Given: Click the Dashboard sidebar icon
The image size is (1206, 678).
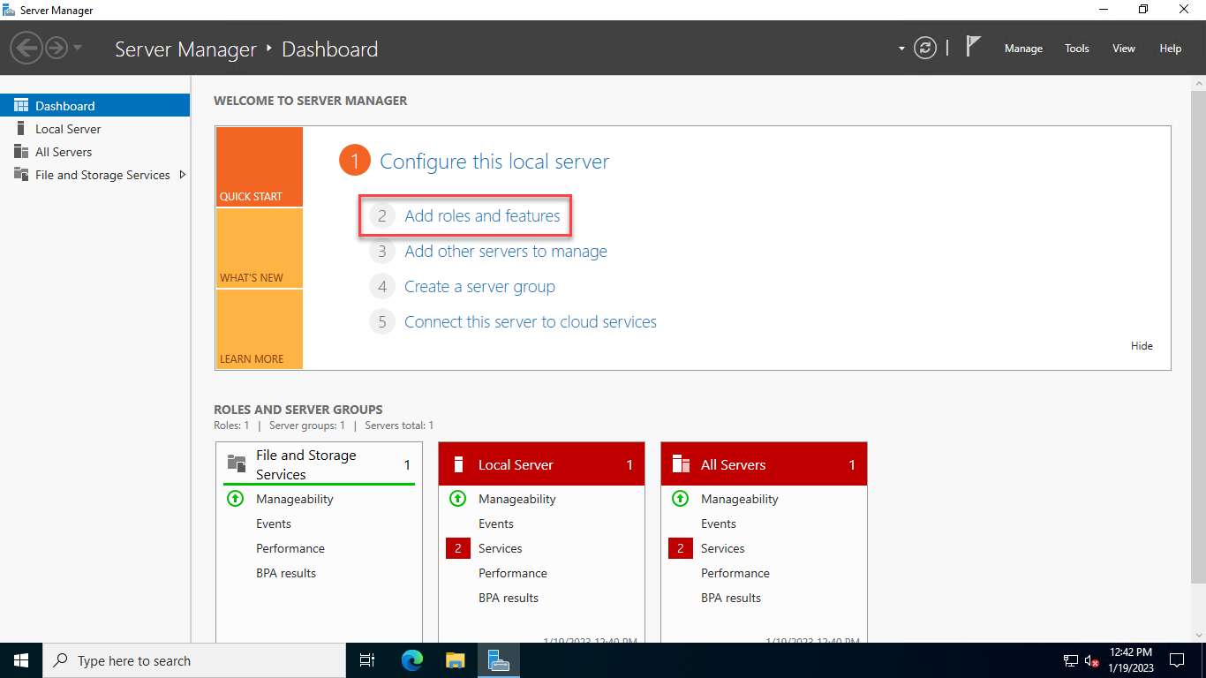Looking at the screenshot, I should click(x=21, y=105).
